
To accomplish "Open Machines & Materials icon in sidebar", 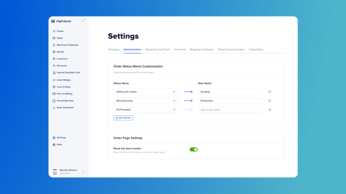I will pos(54,45).
